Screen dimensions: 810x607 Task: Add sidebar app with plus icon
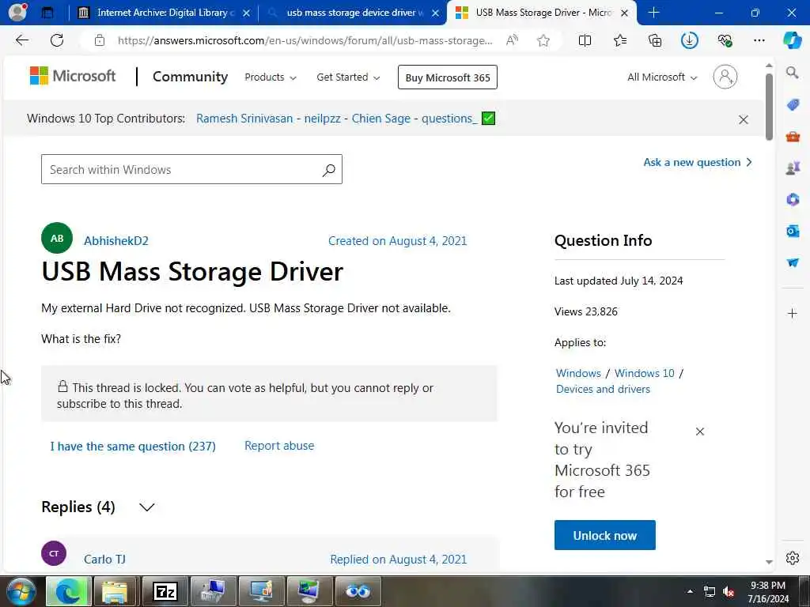[x=793, y=313]
